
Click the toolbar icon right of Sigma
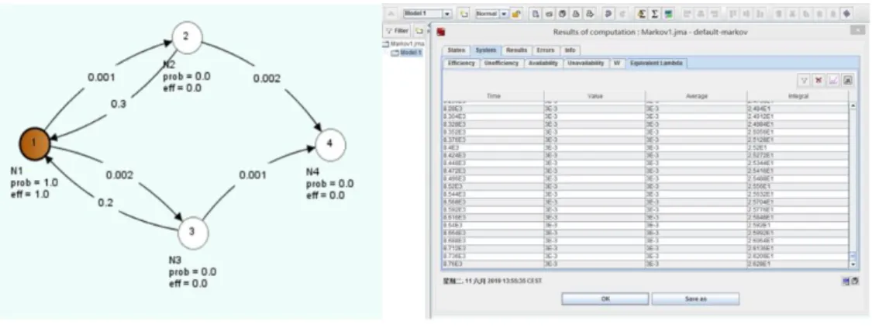668,14
